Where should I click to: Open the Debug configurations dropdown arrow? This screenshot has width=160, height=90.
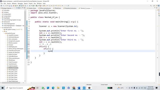click(x=31, y=6)
